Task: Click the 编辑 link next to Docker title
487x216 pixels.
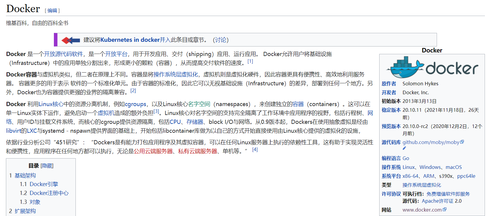Action: [x=52, y=11]
